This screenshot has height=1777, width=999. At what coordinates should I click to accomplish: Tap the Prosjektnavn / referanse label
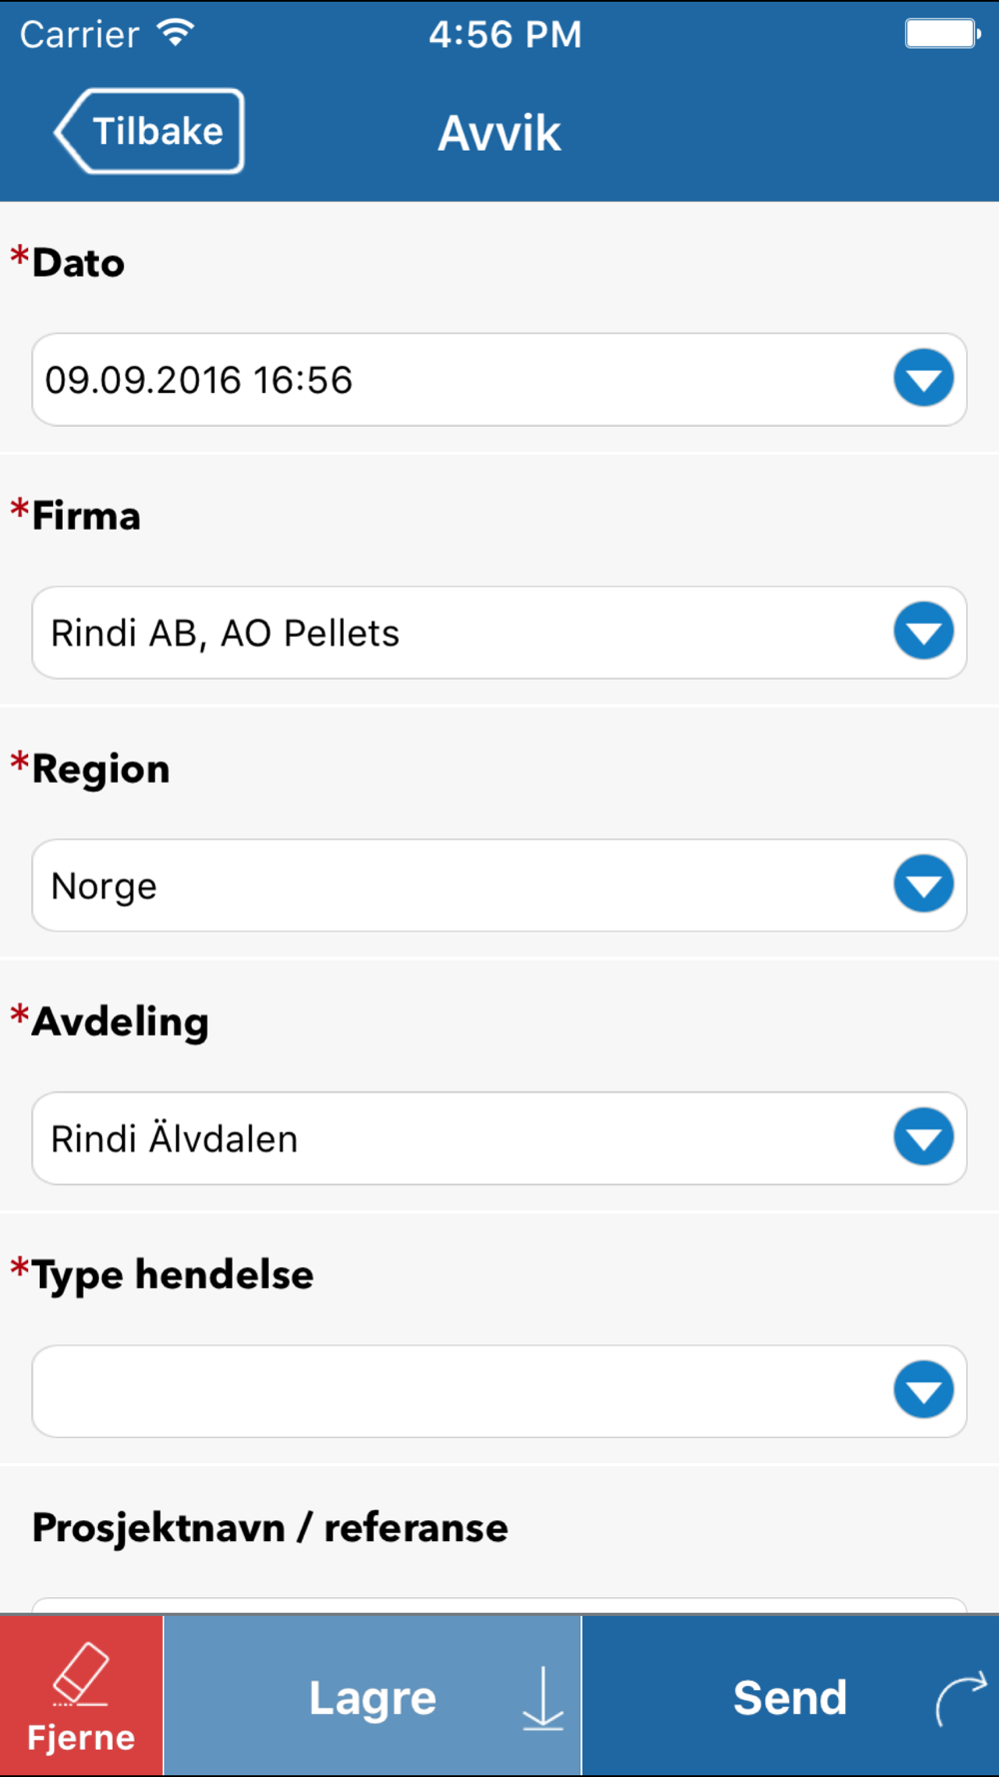(270, 1528)
